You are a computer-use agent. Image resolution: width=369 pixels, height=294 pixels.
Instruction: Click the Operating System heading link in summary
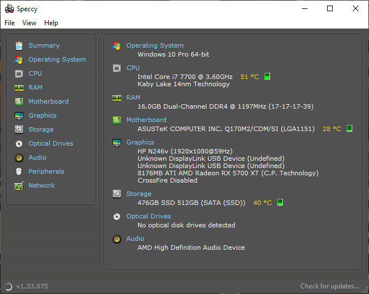[155, 45]
